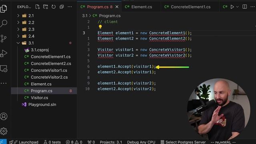Click the element1.Accept(visitor2) line
The image size is (256, 144).
(x=127, y=83)
